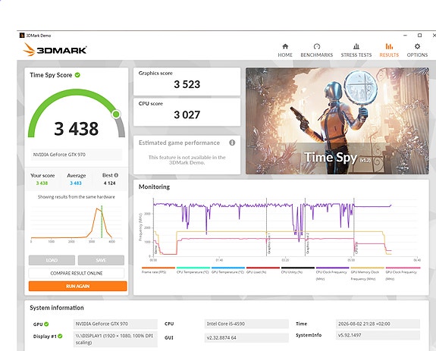Image resolution: width=436 pixels, height=351 pixels.
Task: Click the Monitoring heading
Action: coord(154,186)
